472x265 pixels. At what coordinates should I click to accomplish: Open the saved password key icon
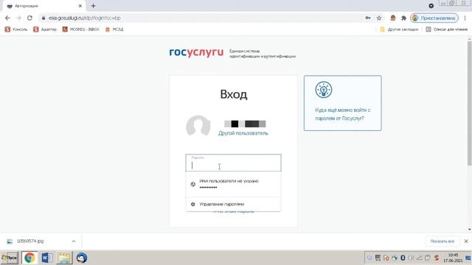[368, 18]
